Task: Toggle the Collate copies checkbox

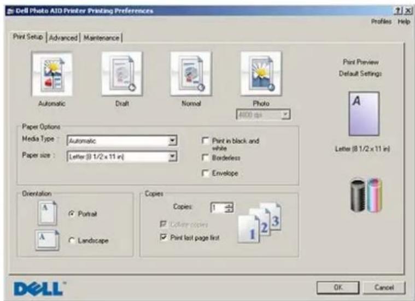Action: [x=163, y=225]
